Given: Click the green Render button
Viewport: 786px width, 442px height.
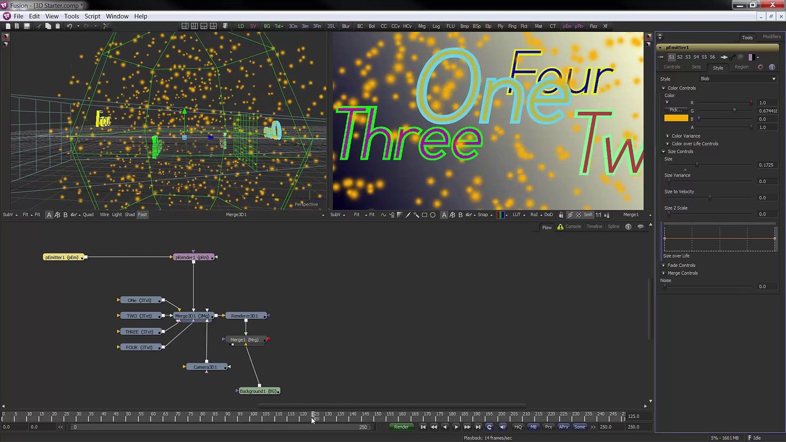Looking at the screenshot, I should pos(401,427).
